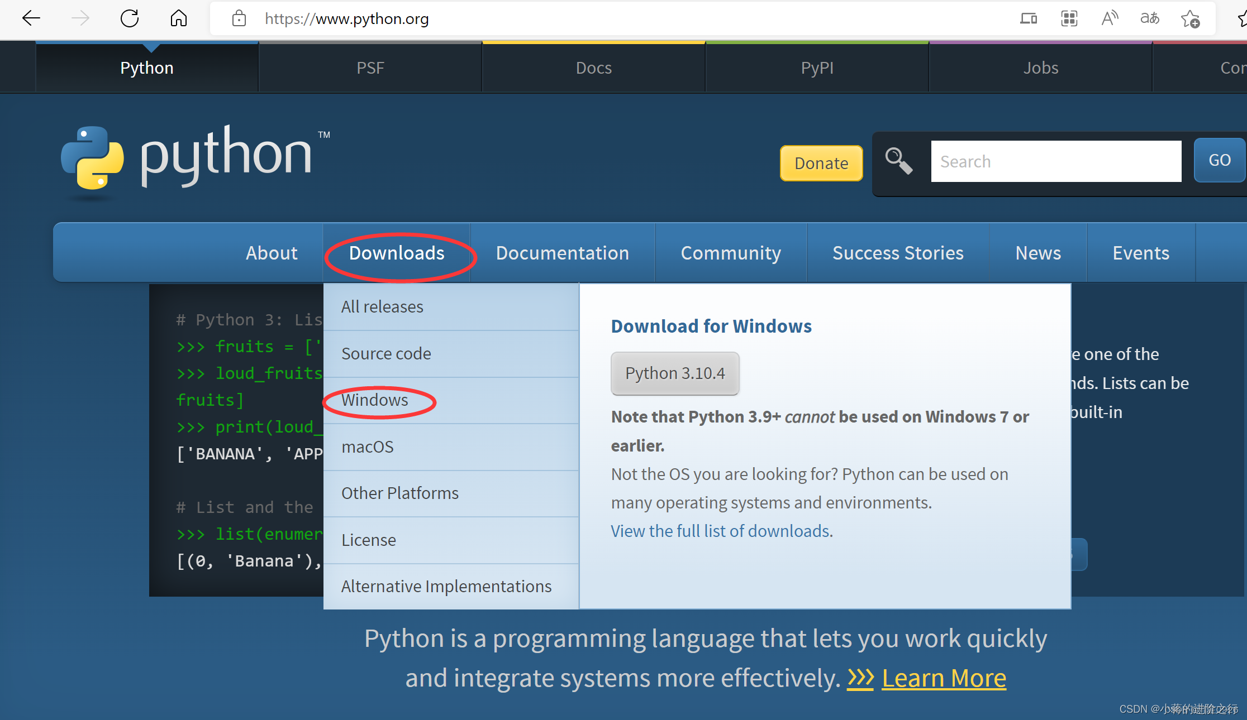Click the browser back arrow
Screen dimensions: 1247x720
point(31,18)
